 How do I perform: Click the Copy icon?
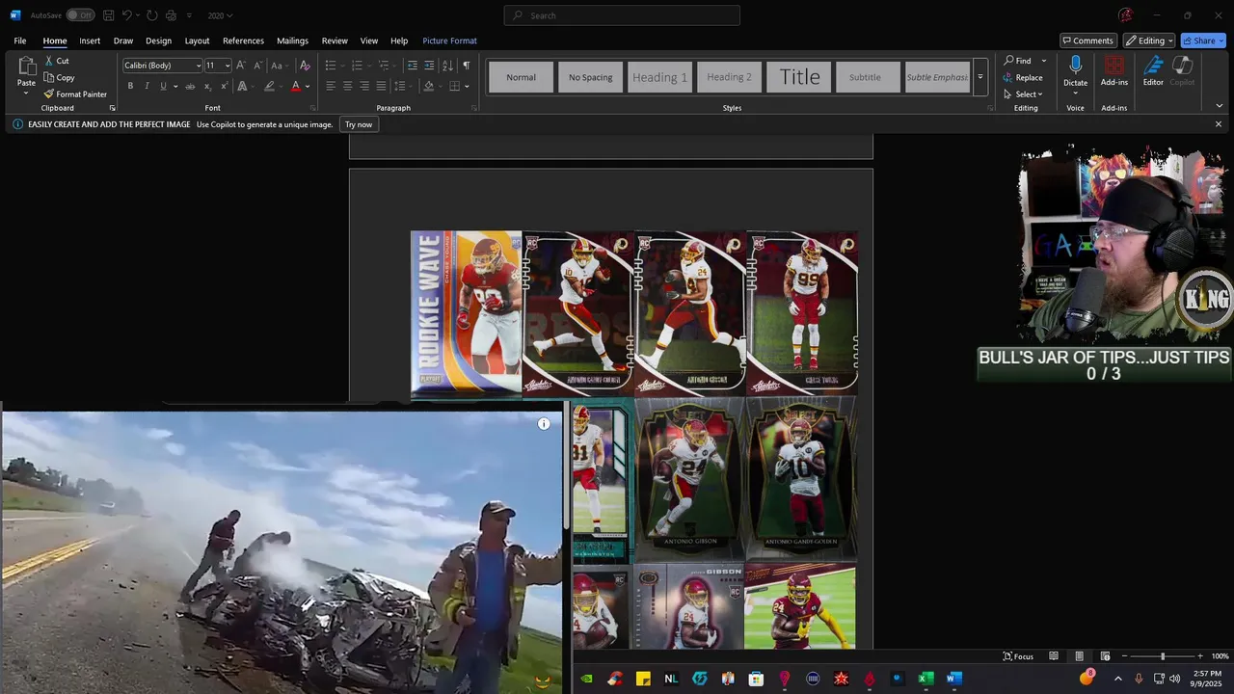click(49, 77)
